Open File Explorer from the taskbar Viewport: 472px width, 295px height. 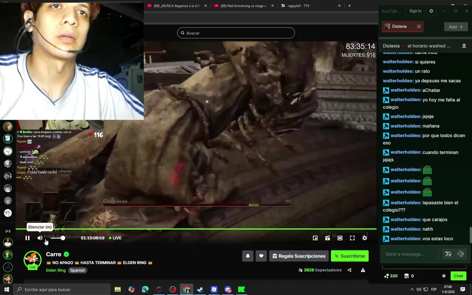click(118, 290)
